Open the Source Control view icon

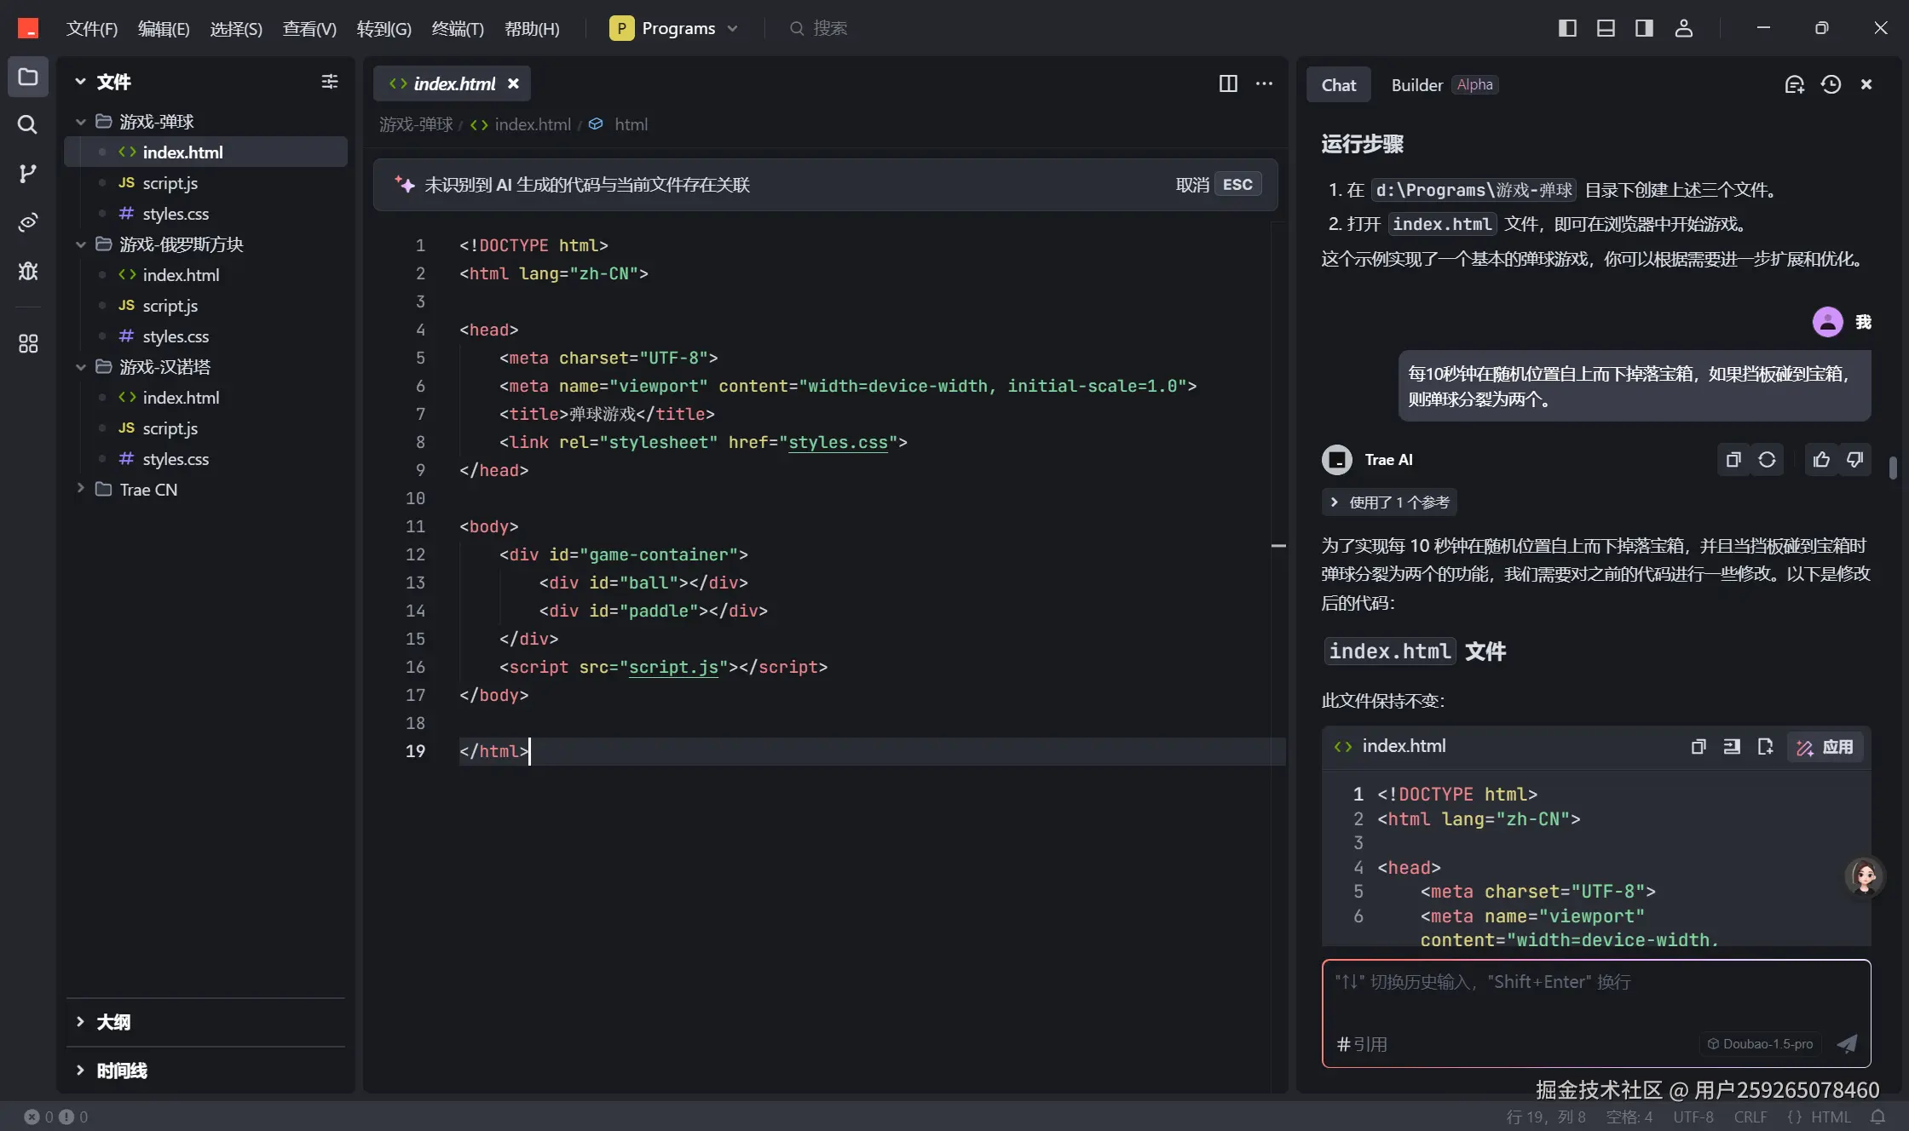pyautogui.click(x=27, y=174)
